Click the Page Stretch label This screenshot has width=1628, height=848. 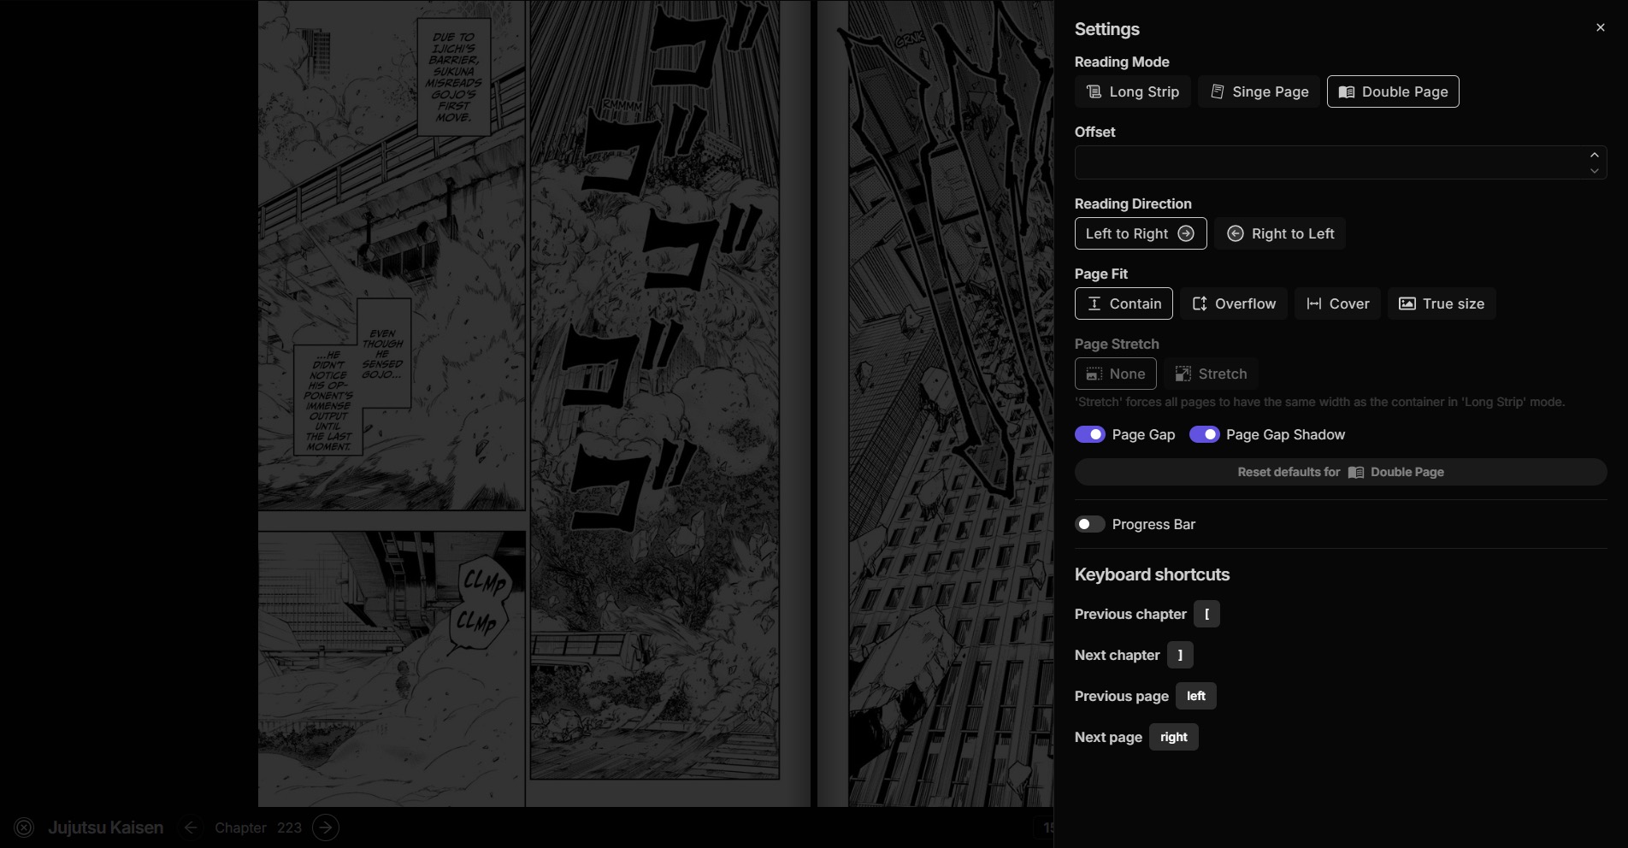pos(1117,344)
